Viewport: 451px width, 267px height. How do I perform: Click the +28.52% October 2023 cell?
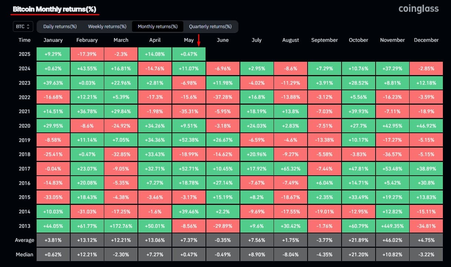pos(359,83)
